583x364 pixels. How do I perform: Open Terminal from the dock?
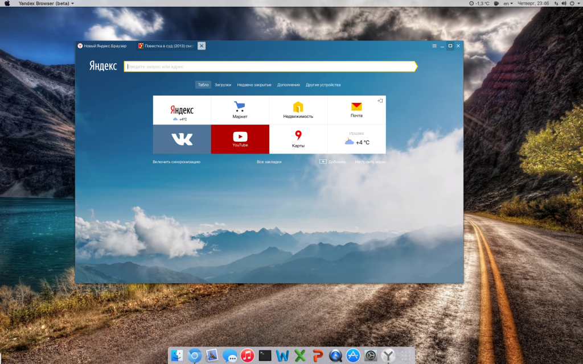pyautogui.click(x=265, y=355)
